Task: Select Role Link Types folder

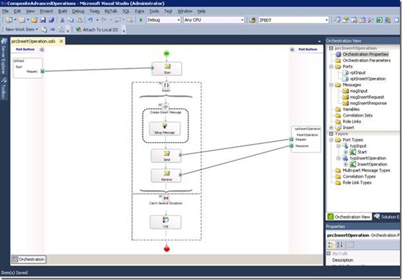Action: [357, 183]
